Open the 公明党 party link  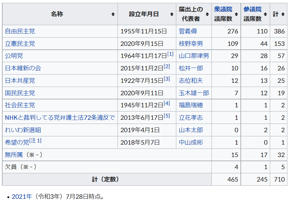(14, 56)
